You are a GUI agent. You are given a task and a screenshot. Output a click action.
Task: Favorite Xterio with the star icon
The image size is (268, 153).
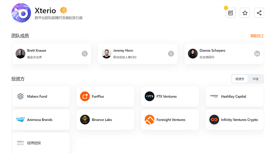click(x=245, y=13)
